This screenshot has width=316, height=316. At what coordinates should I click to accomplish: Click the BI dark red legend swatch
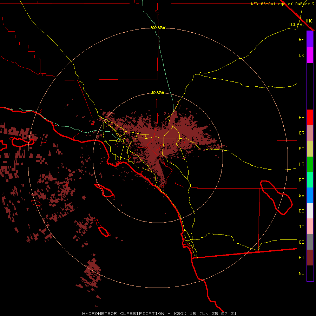(x=310, y=258)
